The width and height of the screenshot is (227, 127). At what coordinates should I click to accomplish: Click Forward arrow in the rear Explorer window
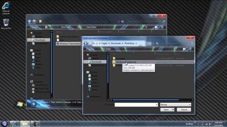pyautogui.click(x=34, y=22)
